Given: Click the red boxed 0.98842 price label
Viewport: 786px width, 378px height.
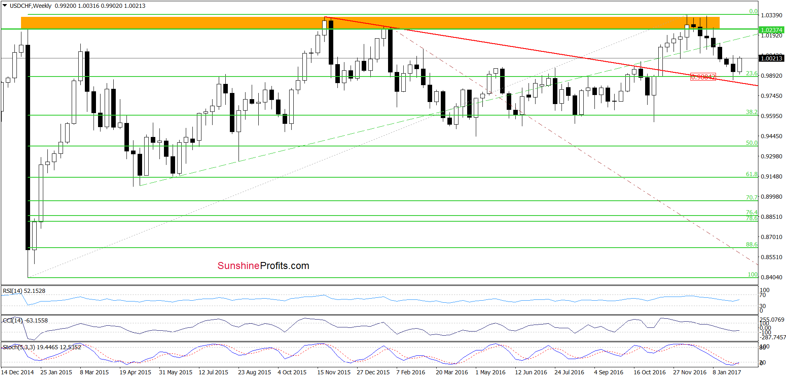Looking at the screenshot, I should pyautogui.click(x=703, y=77).
